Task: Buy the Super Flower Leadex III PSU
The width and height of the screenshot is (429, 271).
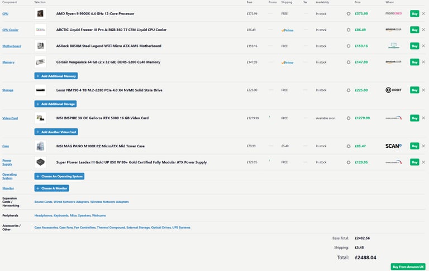Action: coord(414,162)
